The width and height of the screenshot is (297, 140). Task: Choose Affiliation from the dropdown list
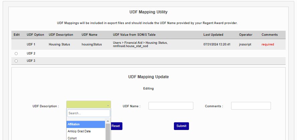pyautogui.click(x=86, y=124)
